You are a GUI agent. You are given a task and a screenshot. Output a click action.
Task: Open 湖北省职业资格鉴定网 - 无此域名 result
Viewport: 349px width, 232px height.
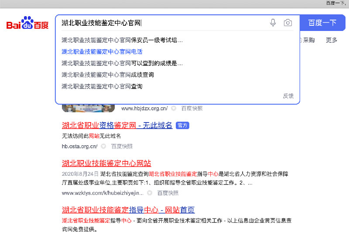coord(117,125)
